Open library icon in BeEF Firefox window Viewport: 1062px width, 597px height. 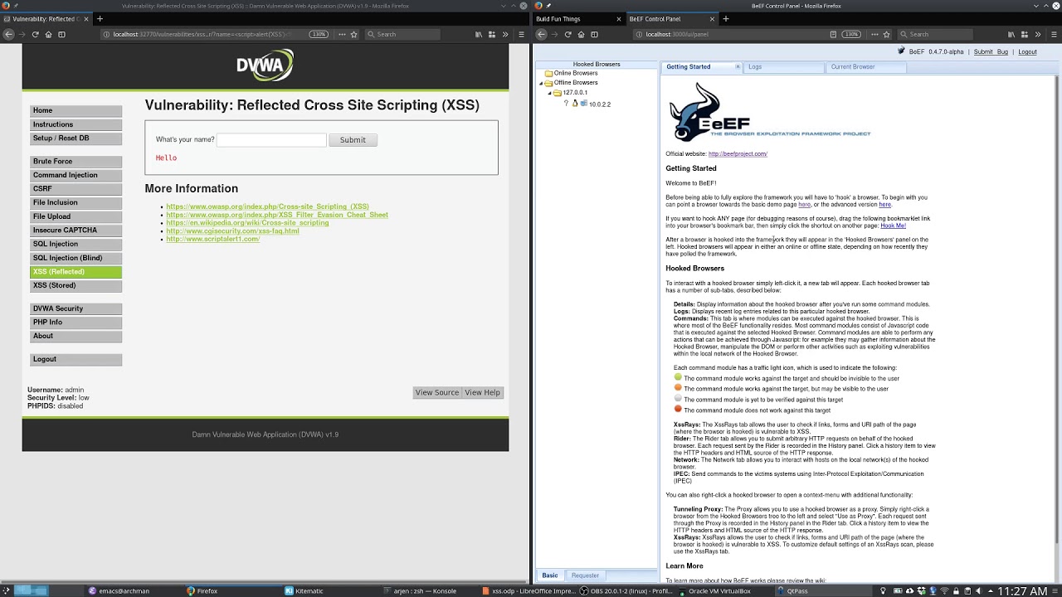(x=1011, y=34)
